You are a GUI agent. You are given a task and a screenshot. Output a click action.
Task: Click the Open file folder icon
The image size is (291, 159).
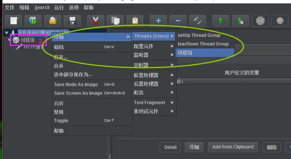tap(52, 21)
